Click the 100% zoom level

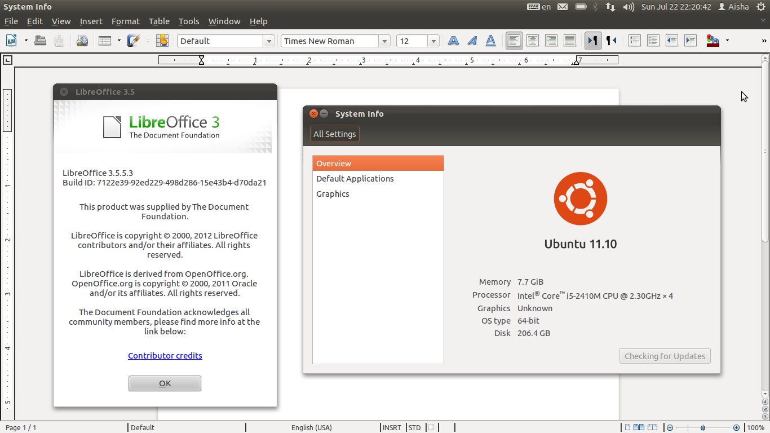pos(755,428)
